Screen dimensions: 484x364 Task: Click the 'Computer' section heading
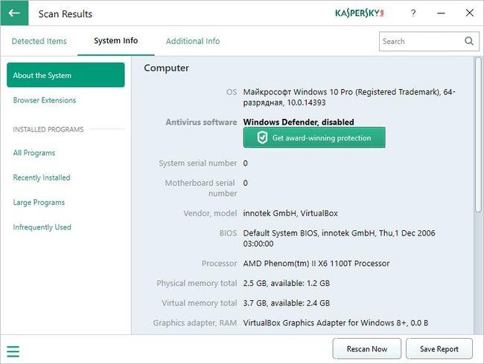coord(166,68)
